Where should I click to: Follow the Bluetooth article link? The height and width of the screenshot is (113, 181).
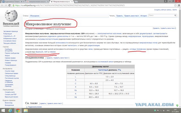[40, 52]
